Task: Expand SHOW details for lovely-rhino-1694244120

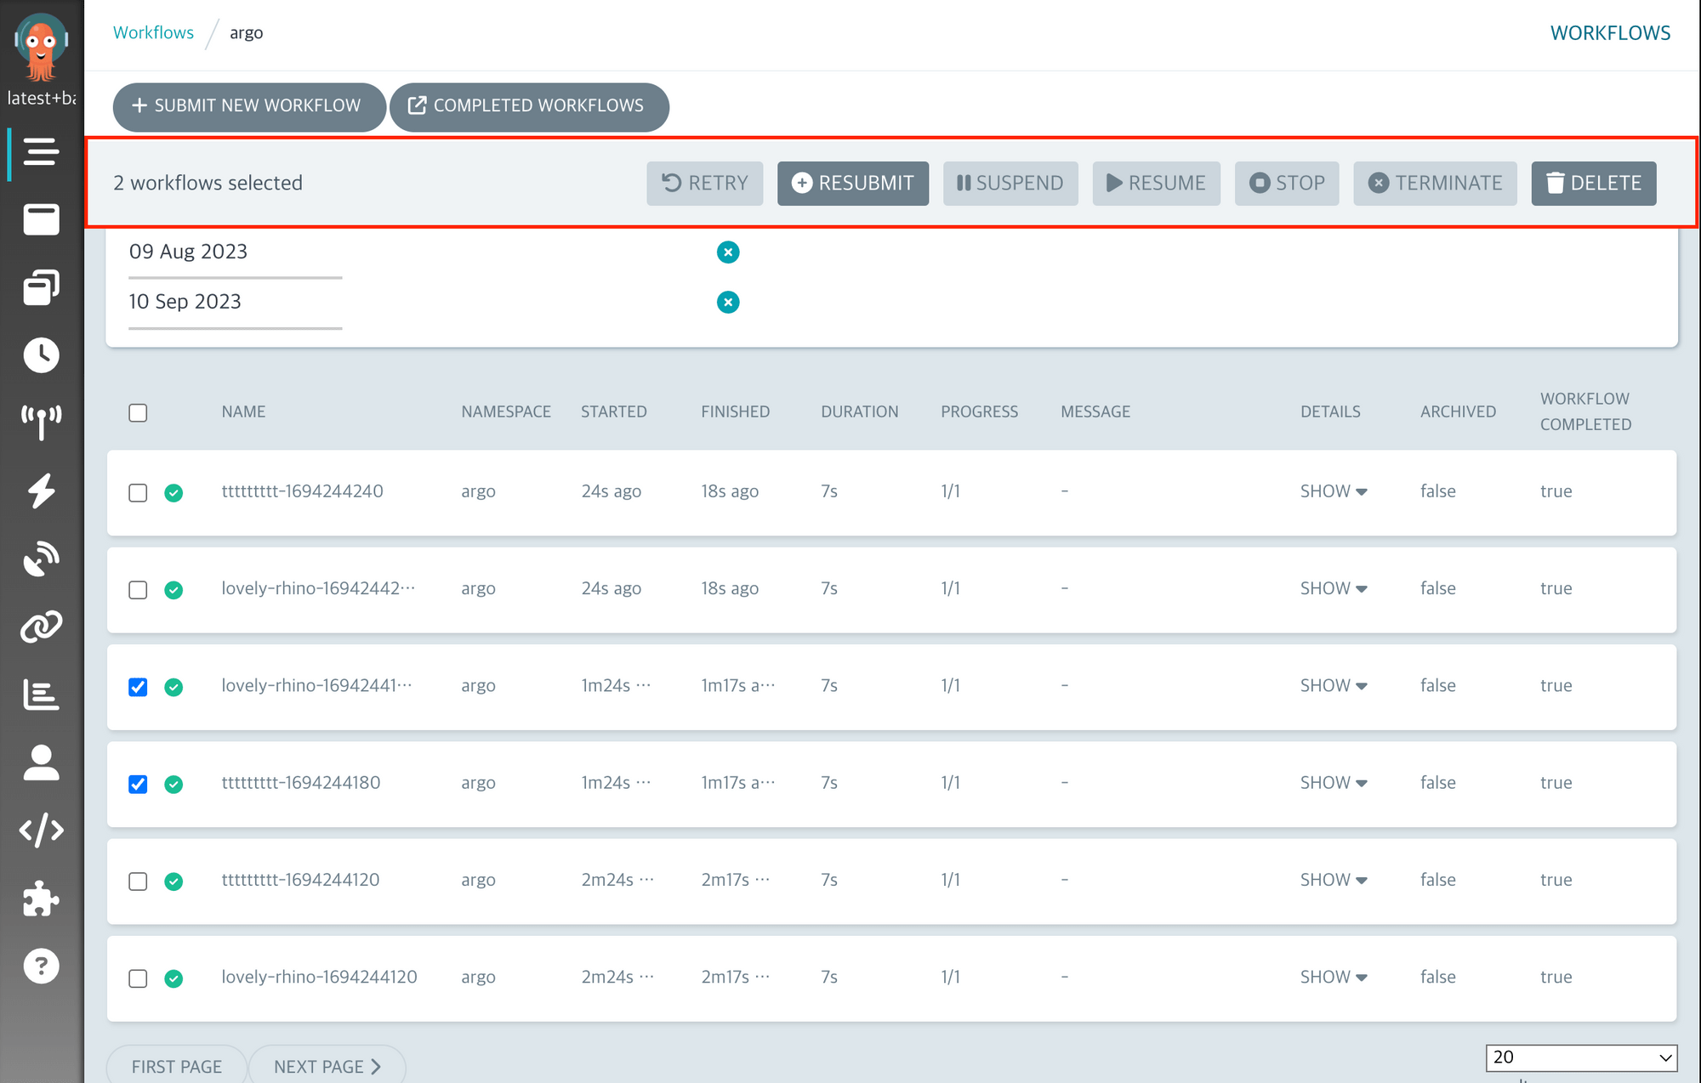Action: [x=1334, y=977]
